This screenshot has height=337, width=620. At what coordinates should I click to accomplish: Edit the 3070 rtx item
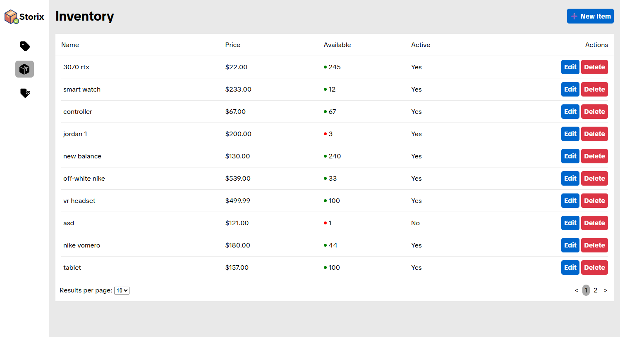click(570, 67)
